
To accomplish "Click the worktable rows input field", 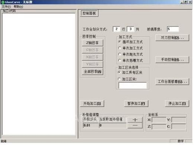I will [x=116, y=29].
